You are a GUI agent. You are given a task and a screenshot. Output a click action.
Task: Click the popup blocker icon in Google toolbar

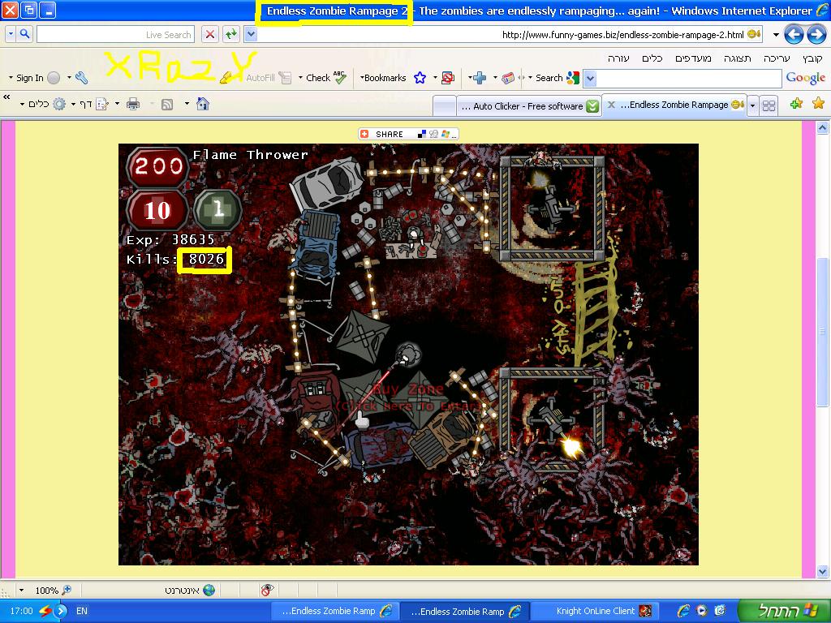(x=448, y=78)
